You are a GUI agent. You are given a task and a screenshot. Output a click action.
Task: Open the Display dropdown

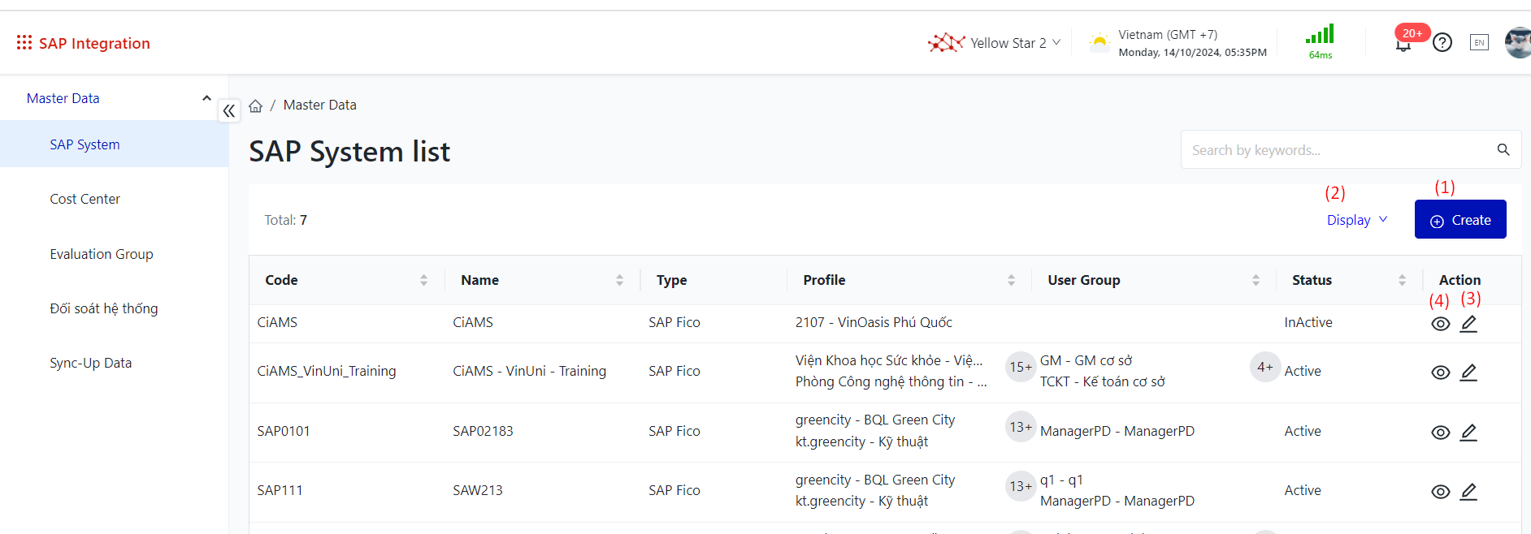click(x=1356, y=220)
